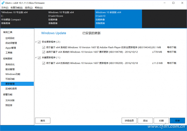Select the D:\win10core mounted image

(x=71, y=19)
